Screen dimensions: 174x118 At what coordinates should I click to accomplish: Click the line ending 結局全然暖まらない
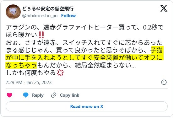click(71, 65)
